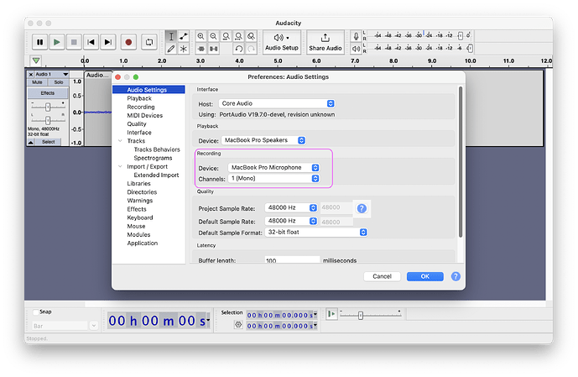This screenshot has width=578, height=377.
Task: Click the red Record button
Action: [128, 42]
